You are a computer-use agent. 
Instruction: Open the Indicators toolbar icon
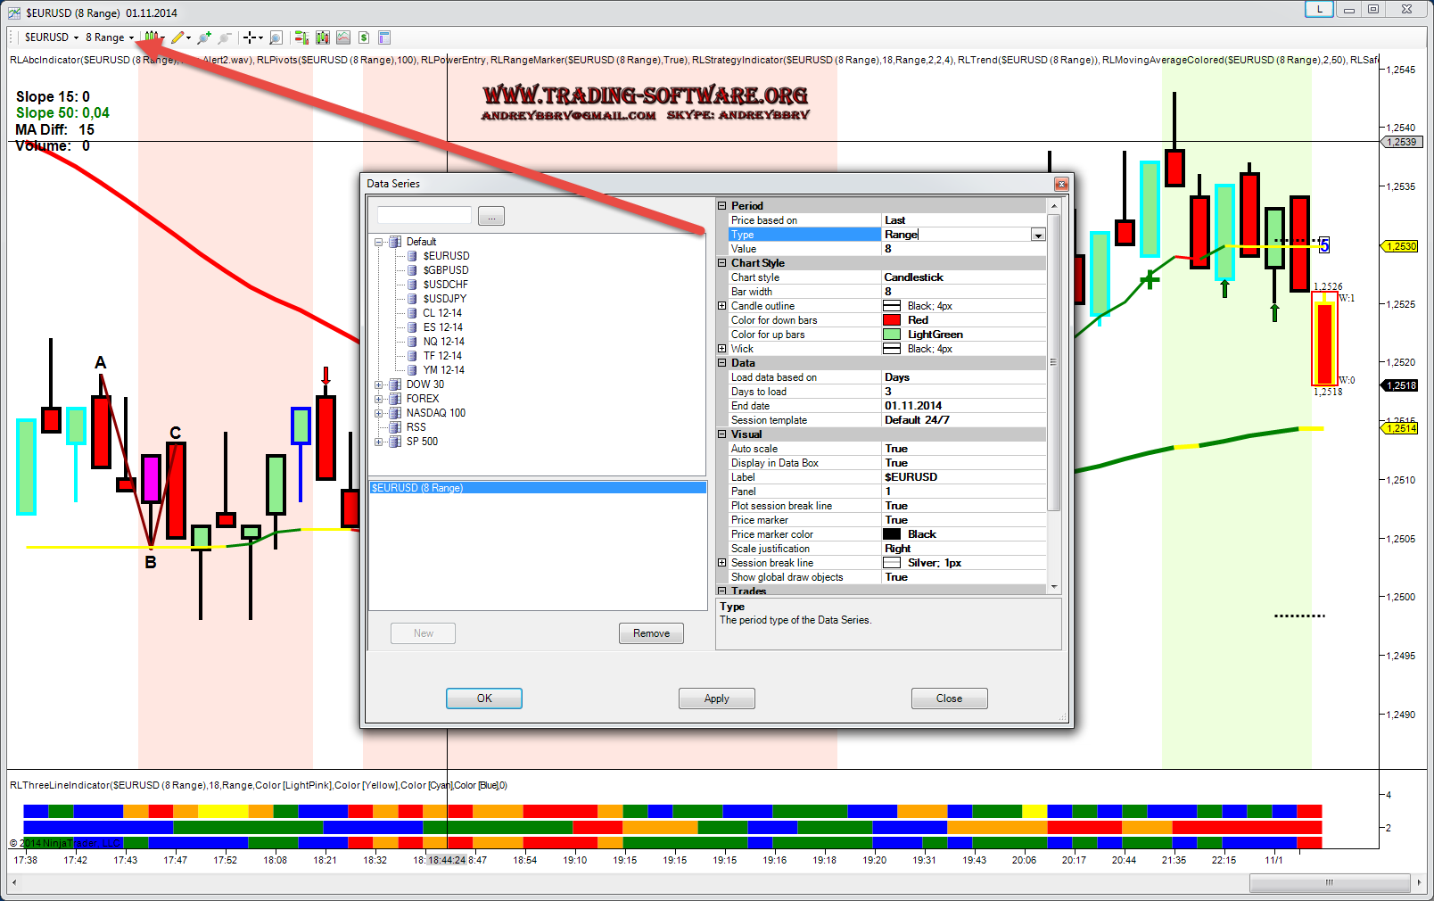click(x=343, y=37)
